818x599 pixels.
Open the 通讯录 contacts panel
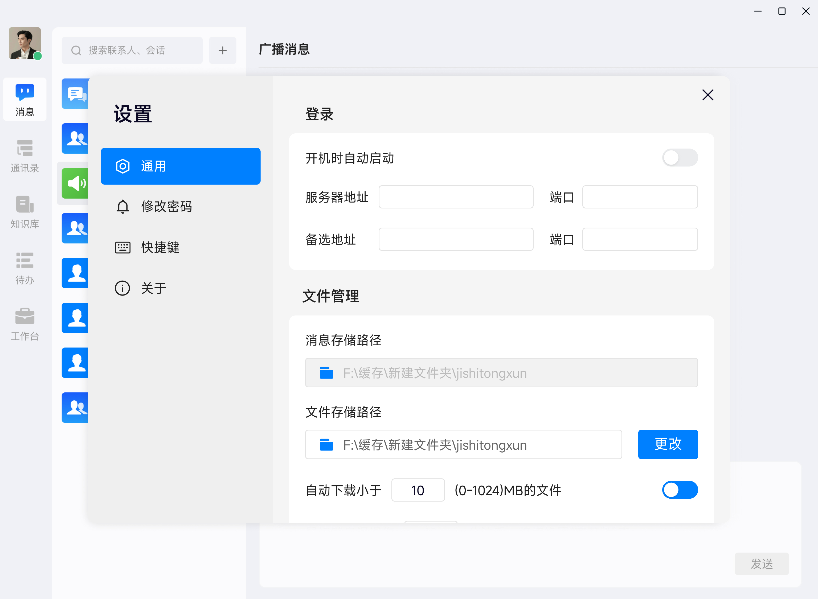24,156
